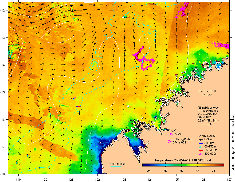Click the temperature color bar near 26
This screenshot has height=182, width=235.
click(x=181, y=165)
